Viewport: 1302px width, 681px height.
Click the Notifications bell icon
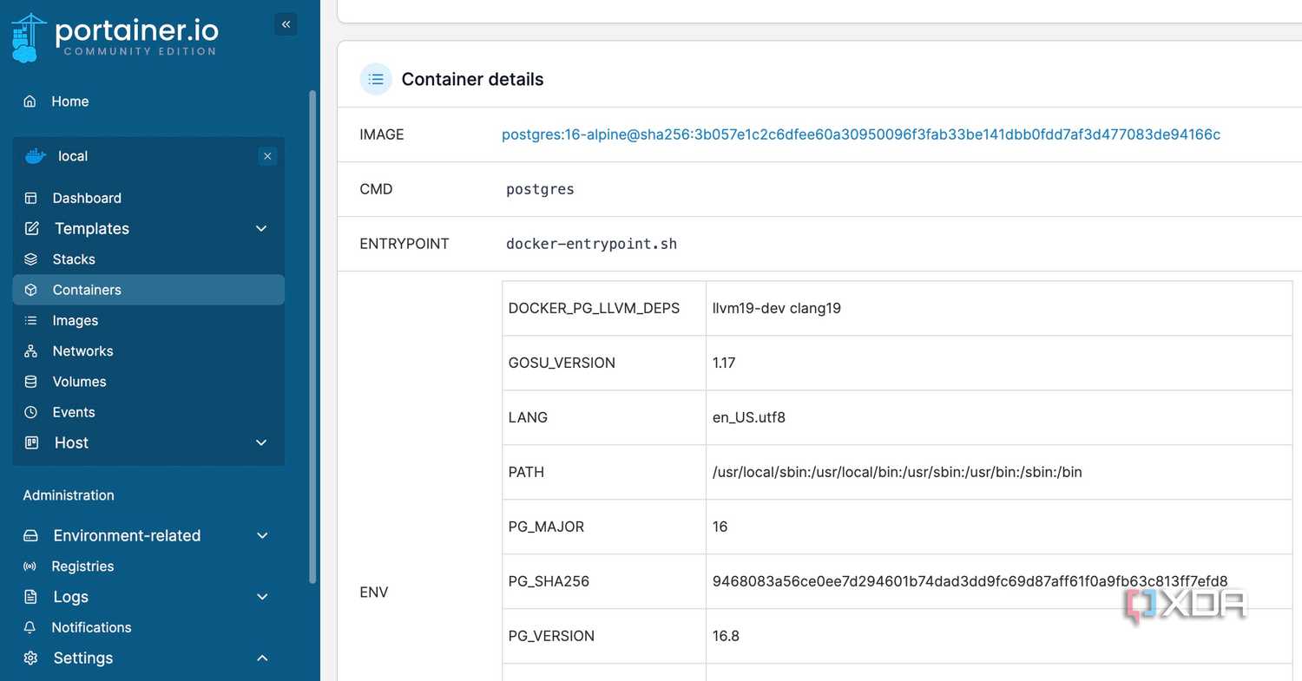coord(30,627)
